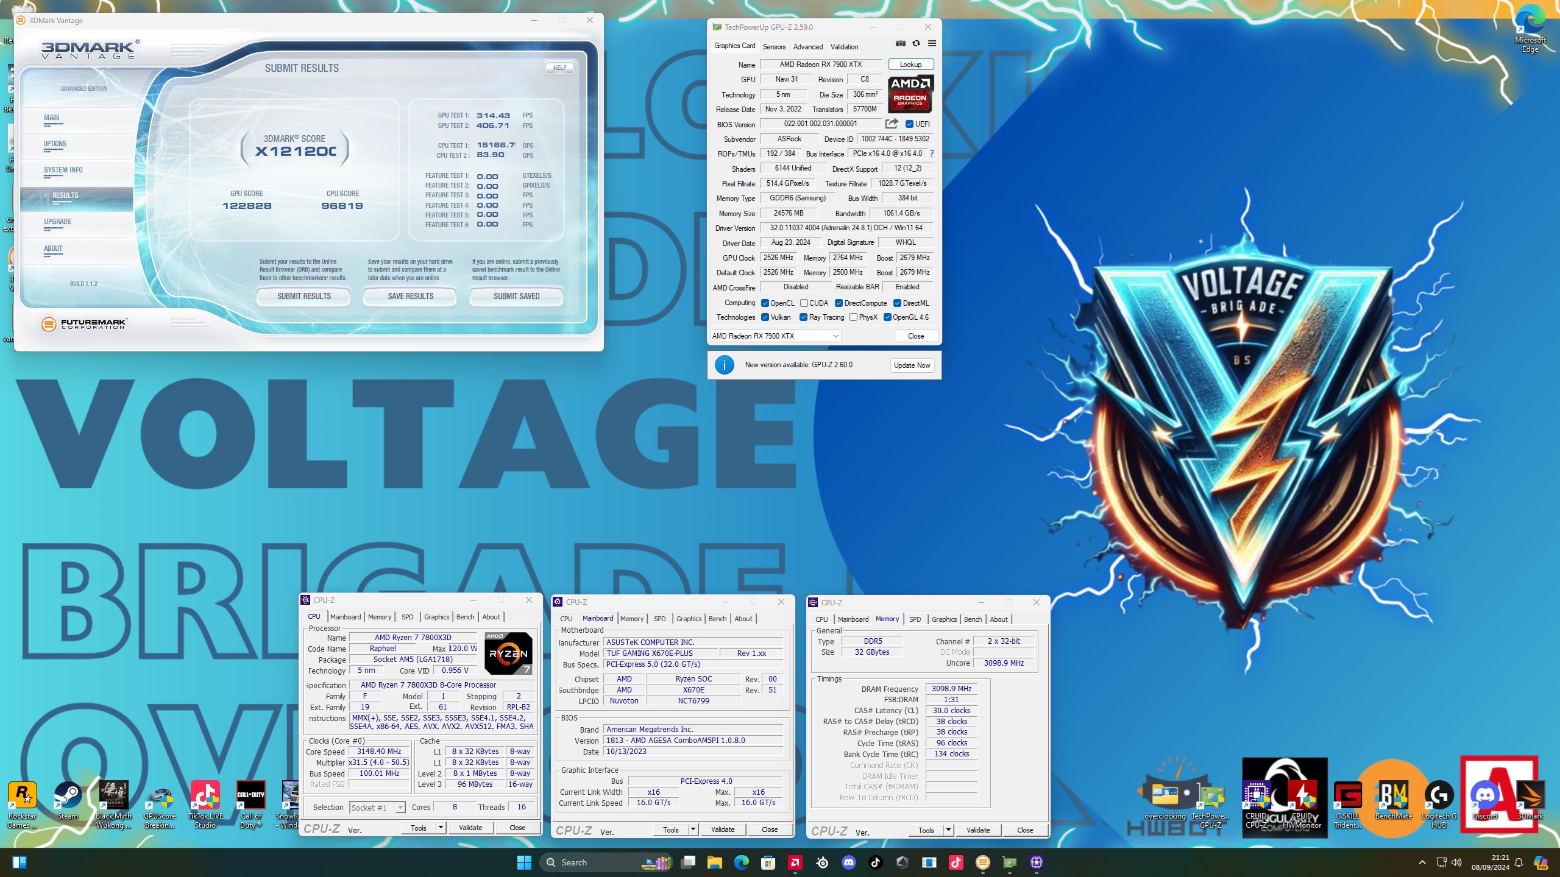The width and height of the screenshot is (1560, 877).
Task: Open the AMD Radeon RX 7900 XTX card dropdown
Action: click(776, 336)
